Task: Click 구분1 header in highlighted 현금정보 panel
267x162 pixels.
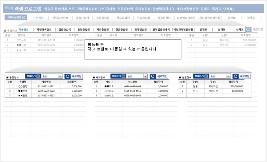Action: [x=195, y=82]
